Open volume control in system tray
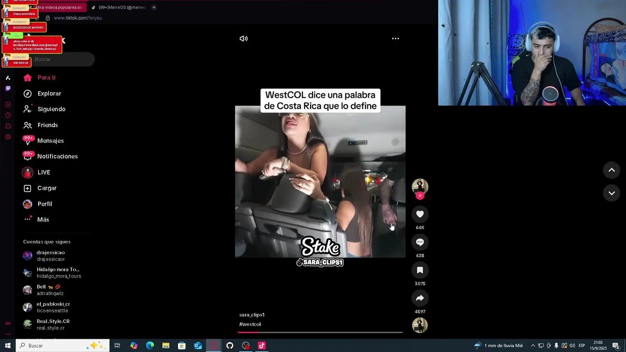This screenshot has width=626, height=352. click(572, 346)
